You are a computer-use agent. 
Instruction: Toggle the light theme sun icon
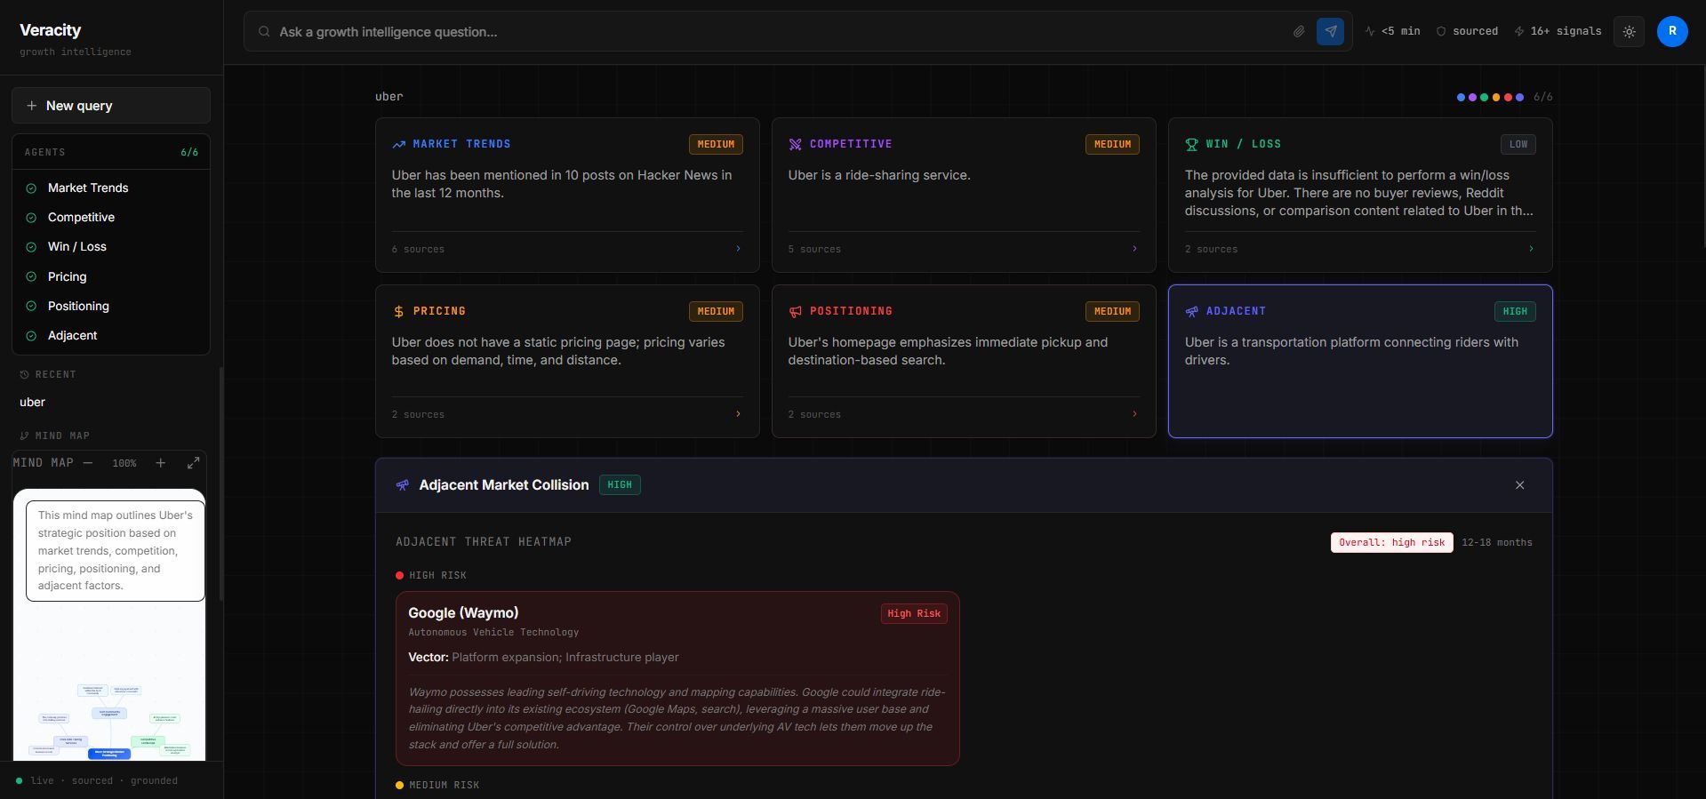pos(1629,31)
